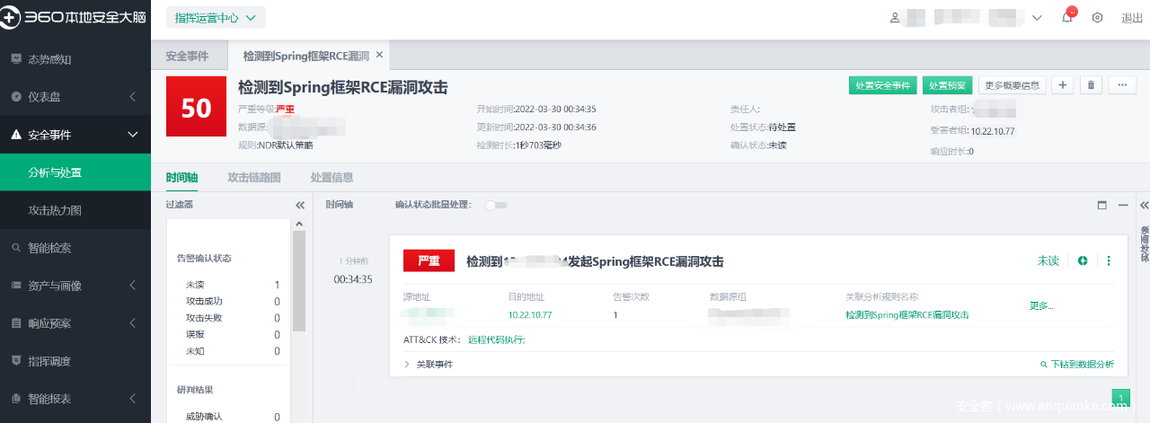Maximize the timeline panel
This screenshot has width=1150, height=423.
pos(1102,205)
